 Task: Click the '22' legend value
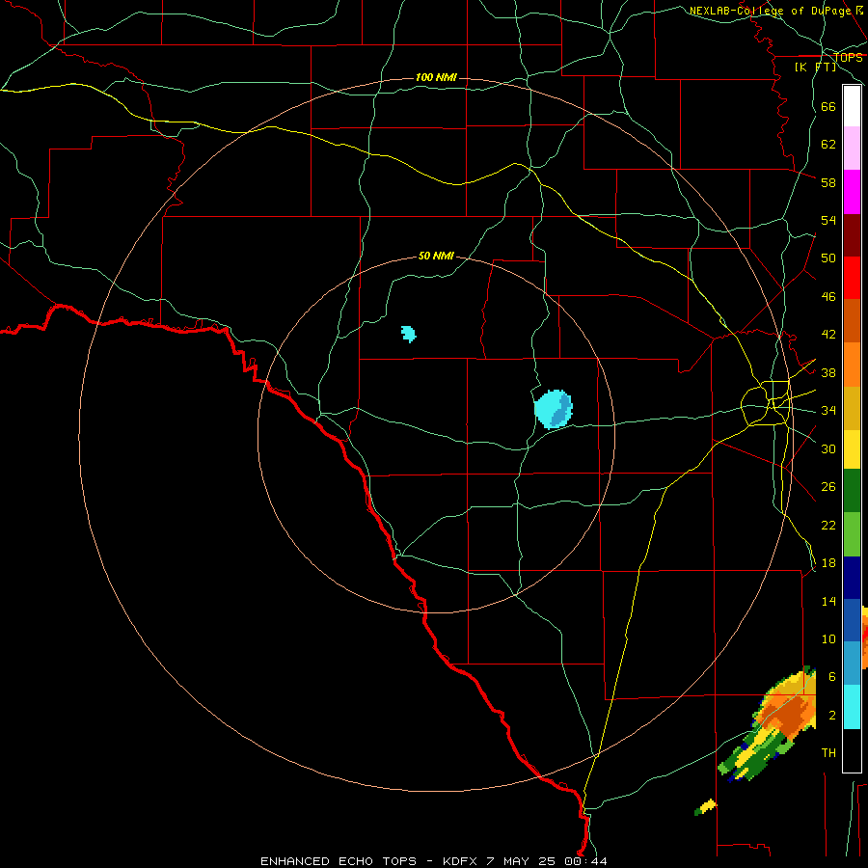tap(828, 525)
